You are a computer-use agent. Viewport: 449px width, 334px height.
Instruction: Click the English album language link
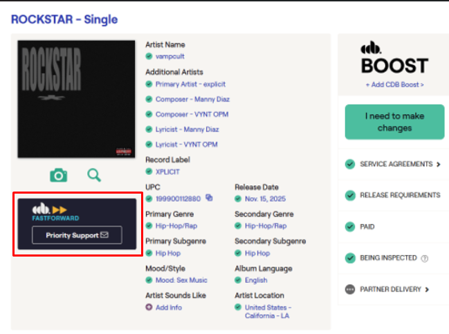tap(256, 280)
